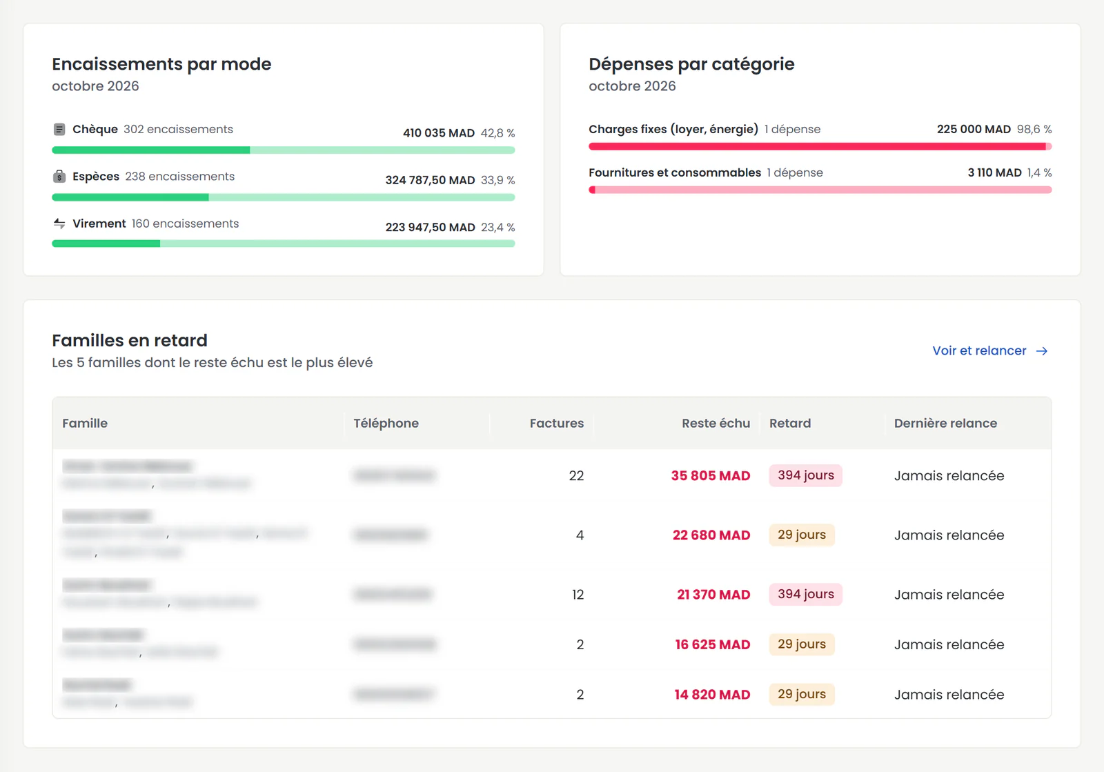The image size is (1104, 772).
Task: Open the Voir et relancer link
Action: (x=990, y=350)
